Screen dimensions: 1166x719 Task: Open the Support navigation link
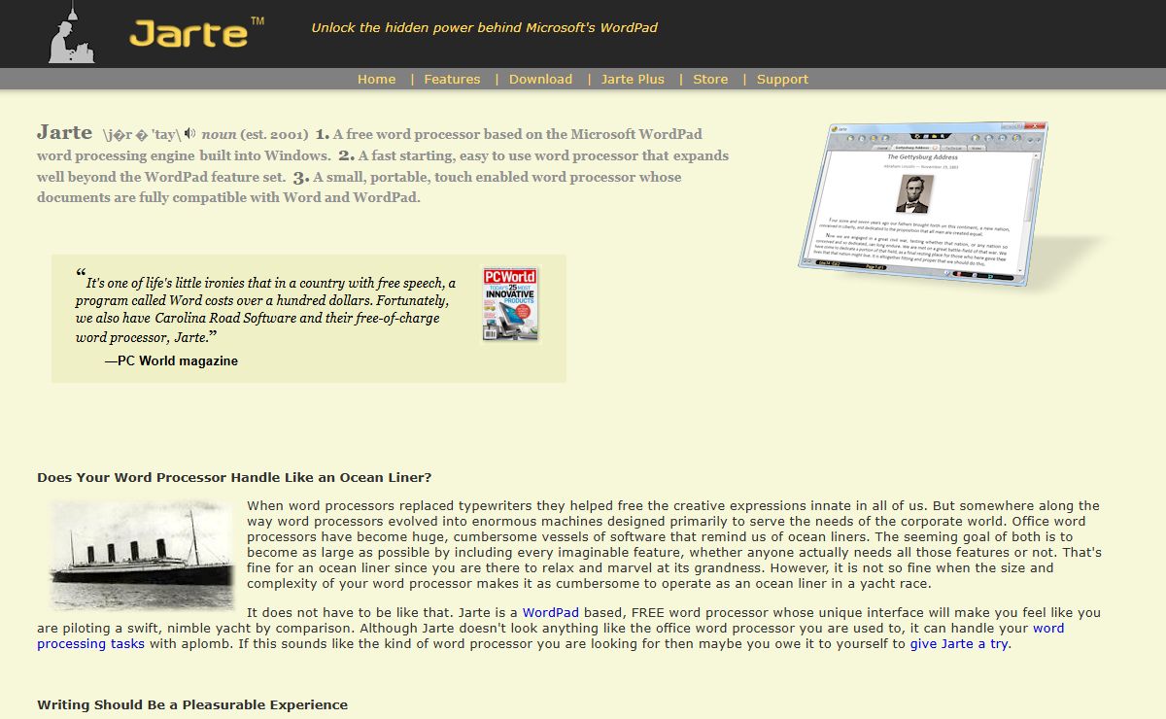pos(782,80)
